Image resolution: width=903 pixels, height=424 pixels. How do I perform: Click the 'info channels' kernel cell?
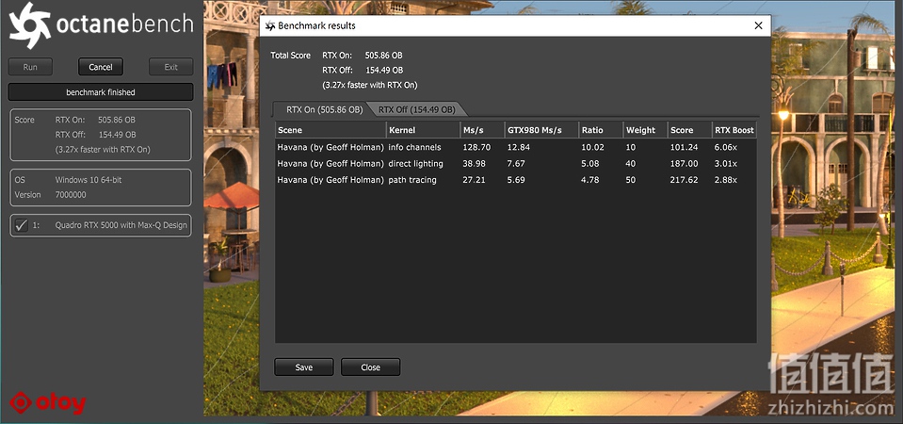coord(414,148)
